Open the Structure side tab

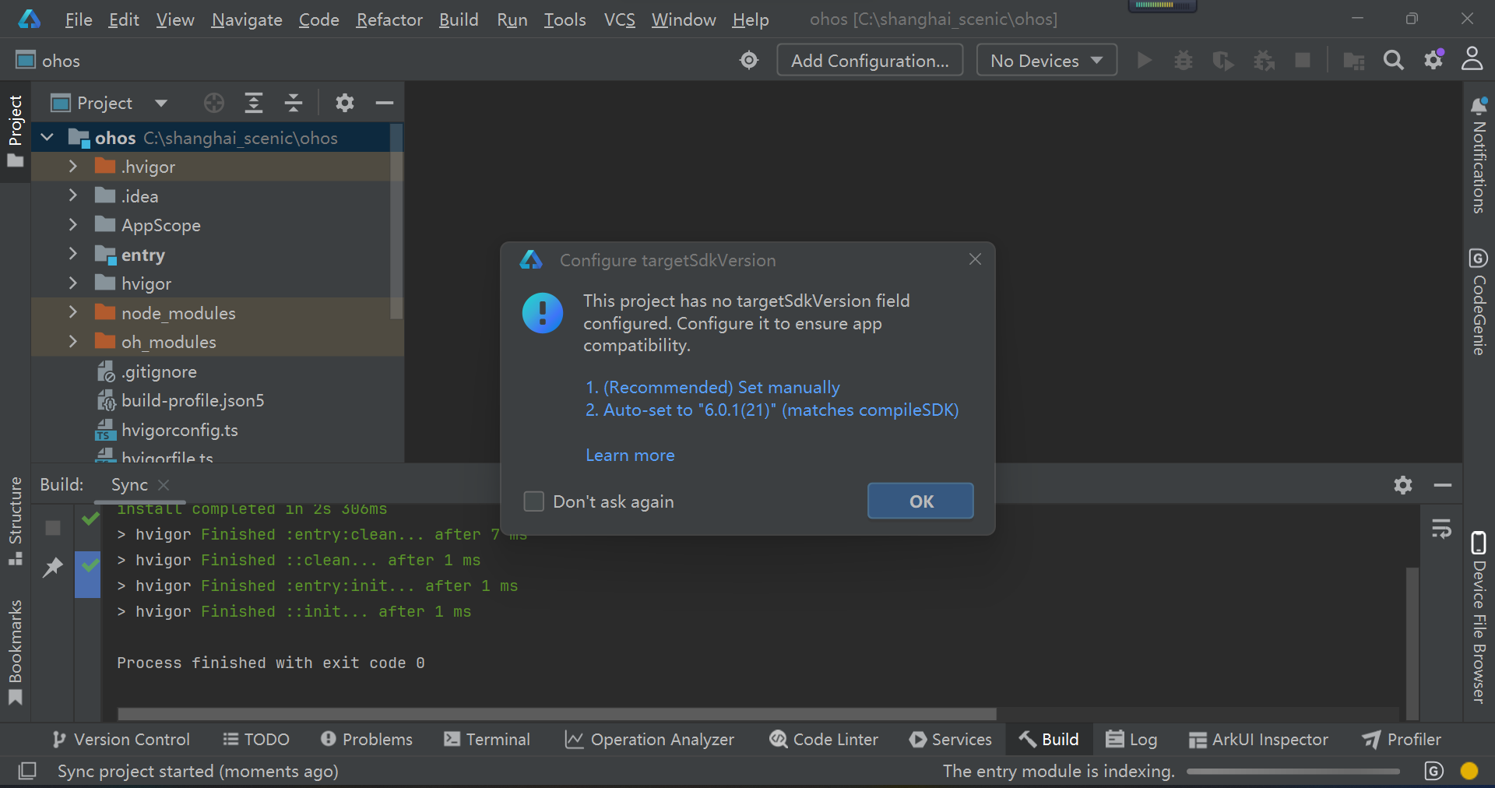[x=15, y=521]
